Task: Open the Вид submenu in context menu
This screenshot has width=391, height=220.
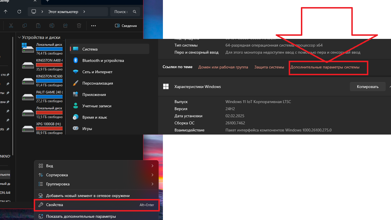Action: [96, 166]
